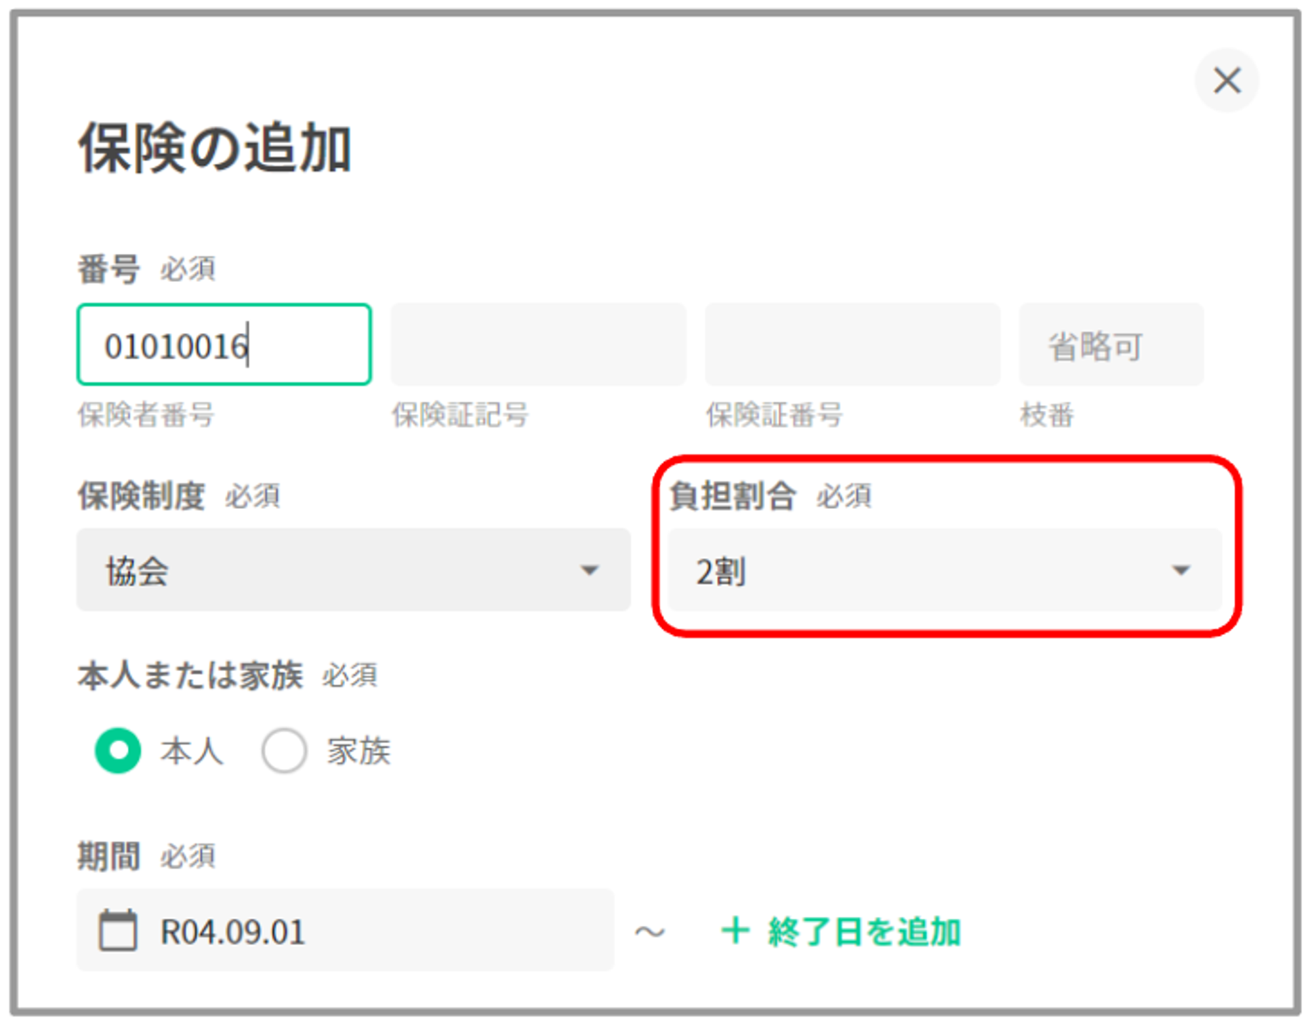Click the empty 保険証番号 input field
1312x1025 pixels.
pos(852,345)
